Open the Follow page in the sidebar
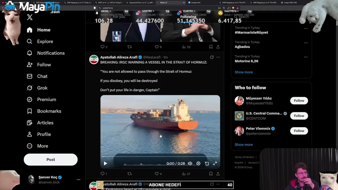 coord(39,65)
